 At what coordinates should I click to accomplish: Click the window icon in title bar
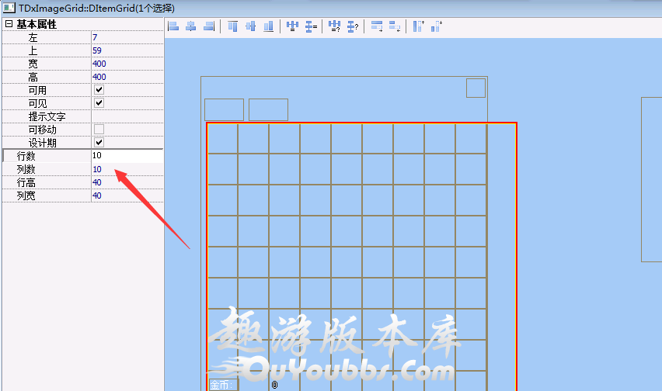(9, 8)
